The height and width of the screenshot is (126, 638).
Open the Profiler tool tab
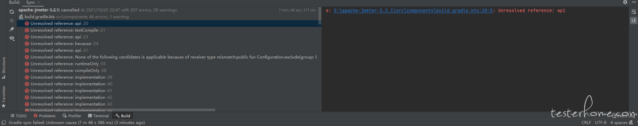point(72,116)
